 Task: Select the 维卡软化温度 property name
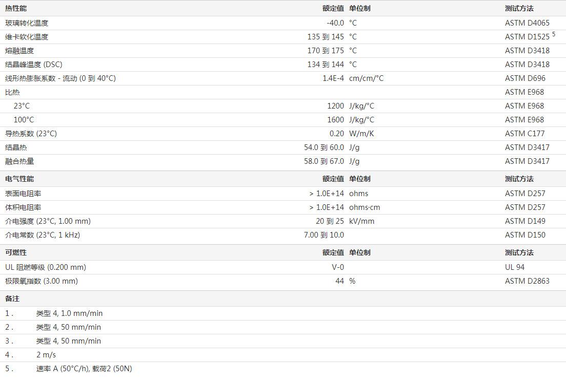[x=27, y=37]
